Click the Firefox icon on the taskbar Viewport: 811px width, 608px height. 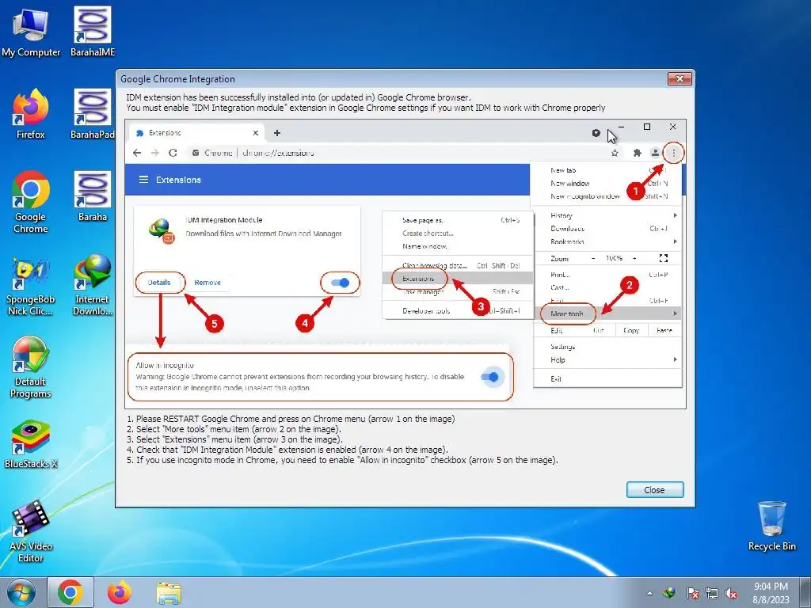point(120,592)
